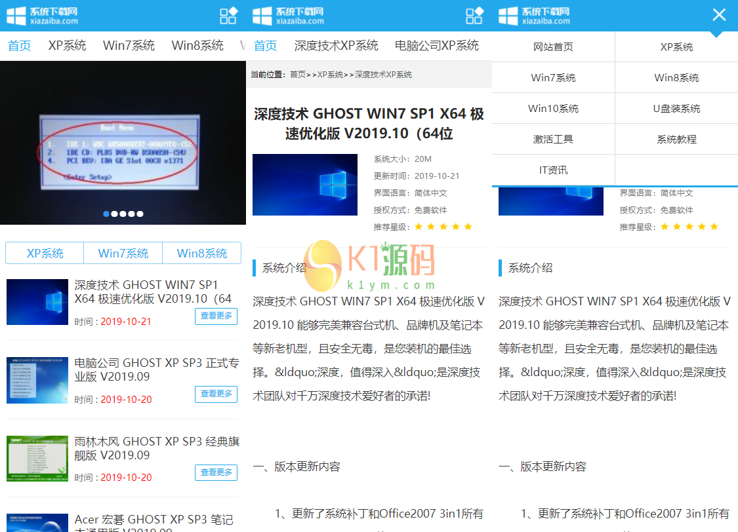Select XP系统 in left screen top nav bar
The height and width of the screenshot is (532, 738).
pyautogui.click(x=68, y=46)
